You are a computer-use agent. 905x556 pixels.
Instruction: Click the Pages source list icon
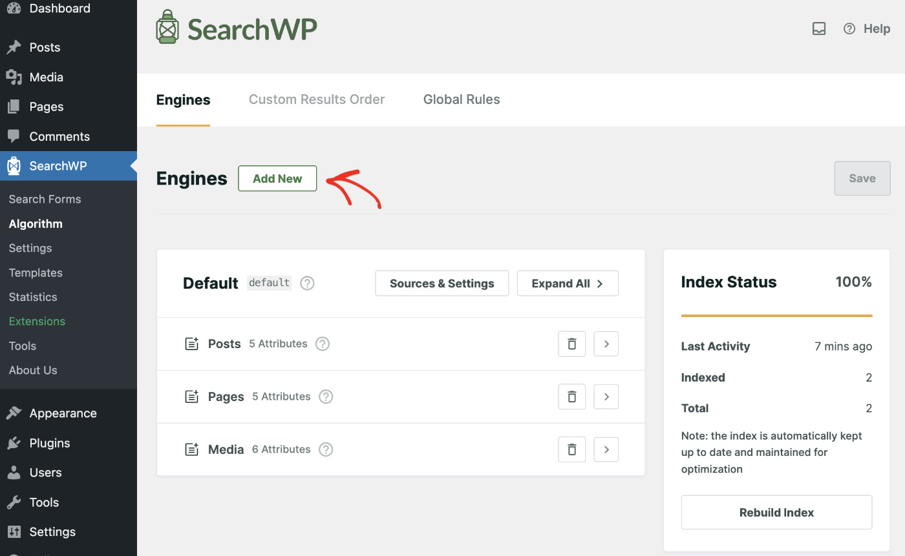[x=192, y=396]
